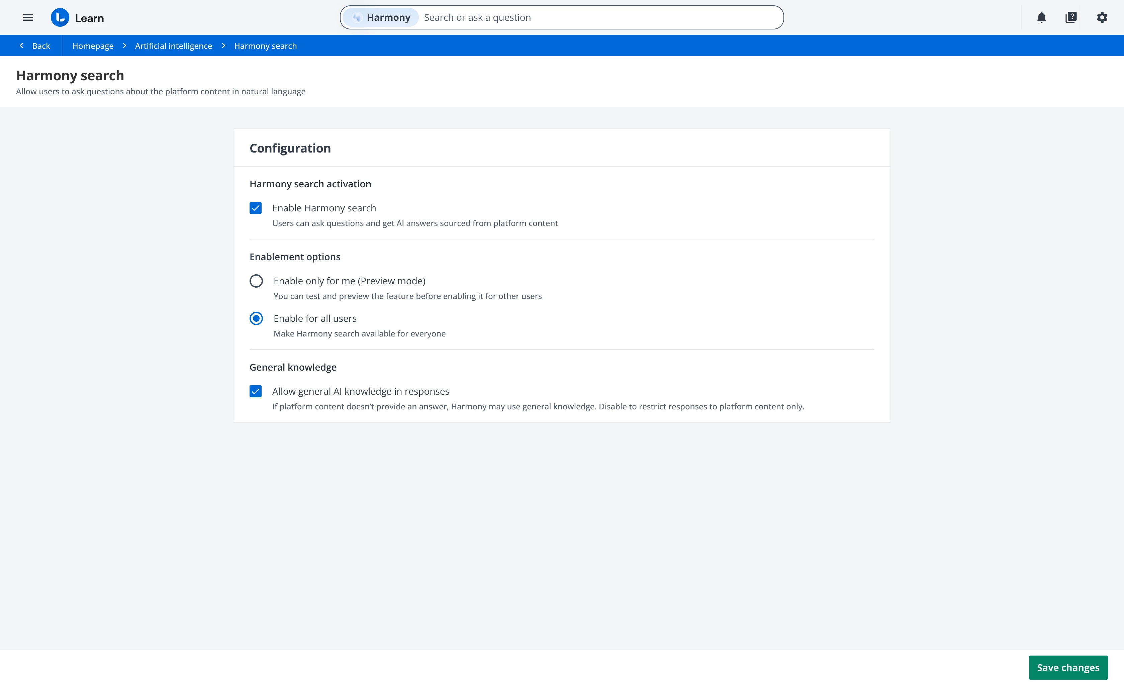Click the Back button

tap(40, 46)
